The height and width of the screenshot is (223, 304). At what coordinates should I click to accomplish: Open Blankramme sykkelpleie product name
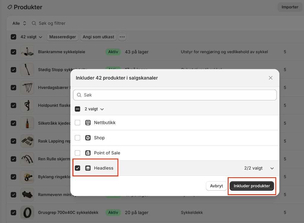tap(61, 52)
